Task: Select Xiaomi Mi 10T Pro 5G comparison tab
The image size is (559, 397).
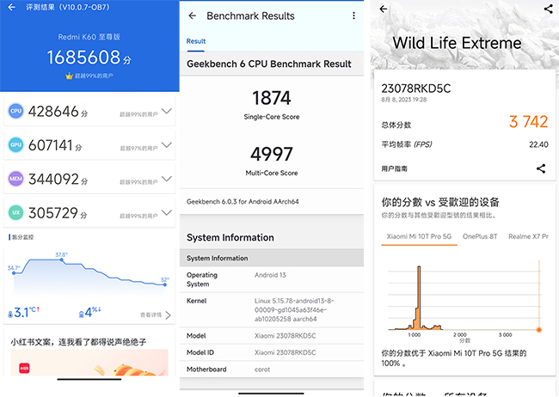Action: point(420,236)
